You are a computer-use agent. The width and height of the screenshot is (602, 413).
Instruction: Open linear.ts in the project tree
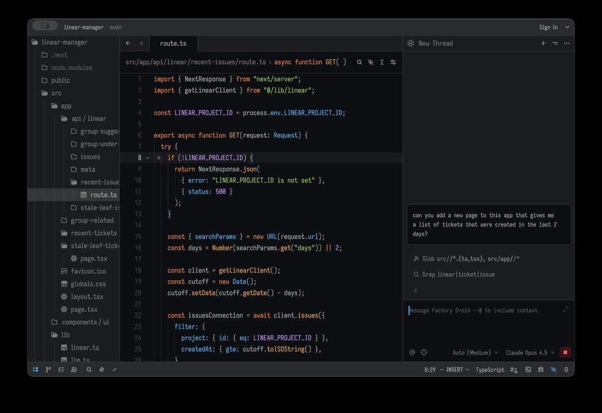[x=84, y=348]
